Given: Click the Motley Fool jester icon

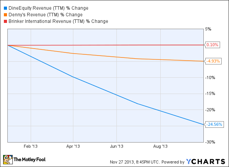Looking at the screenshot, I should [8, 160].
